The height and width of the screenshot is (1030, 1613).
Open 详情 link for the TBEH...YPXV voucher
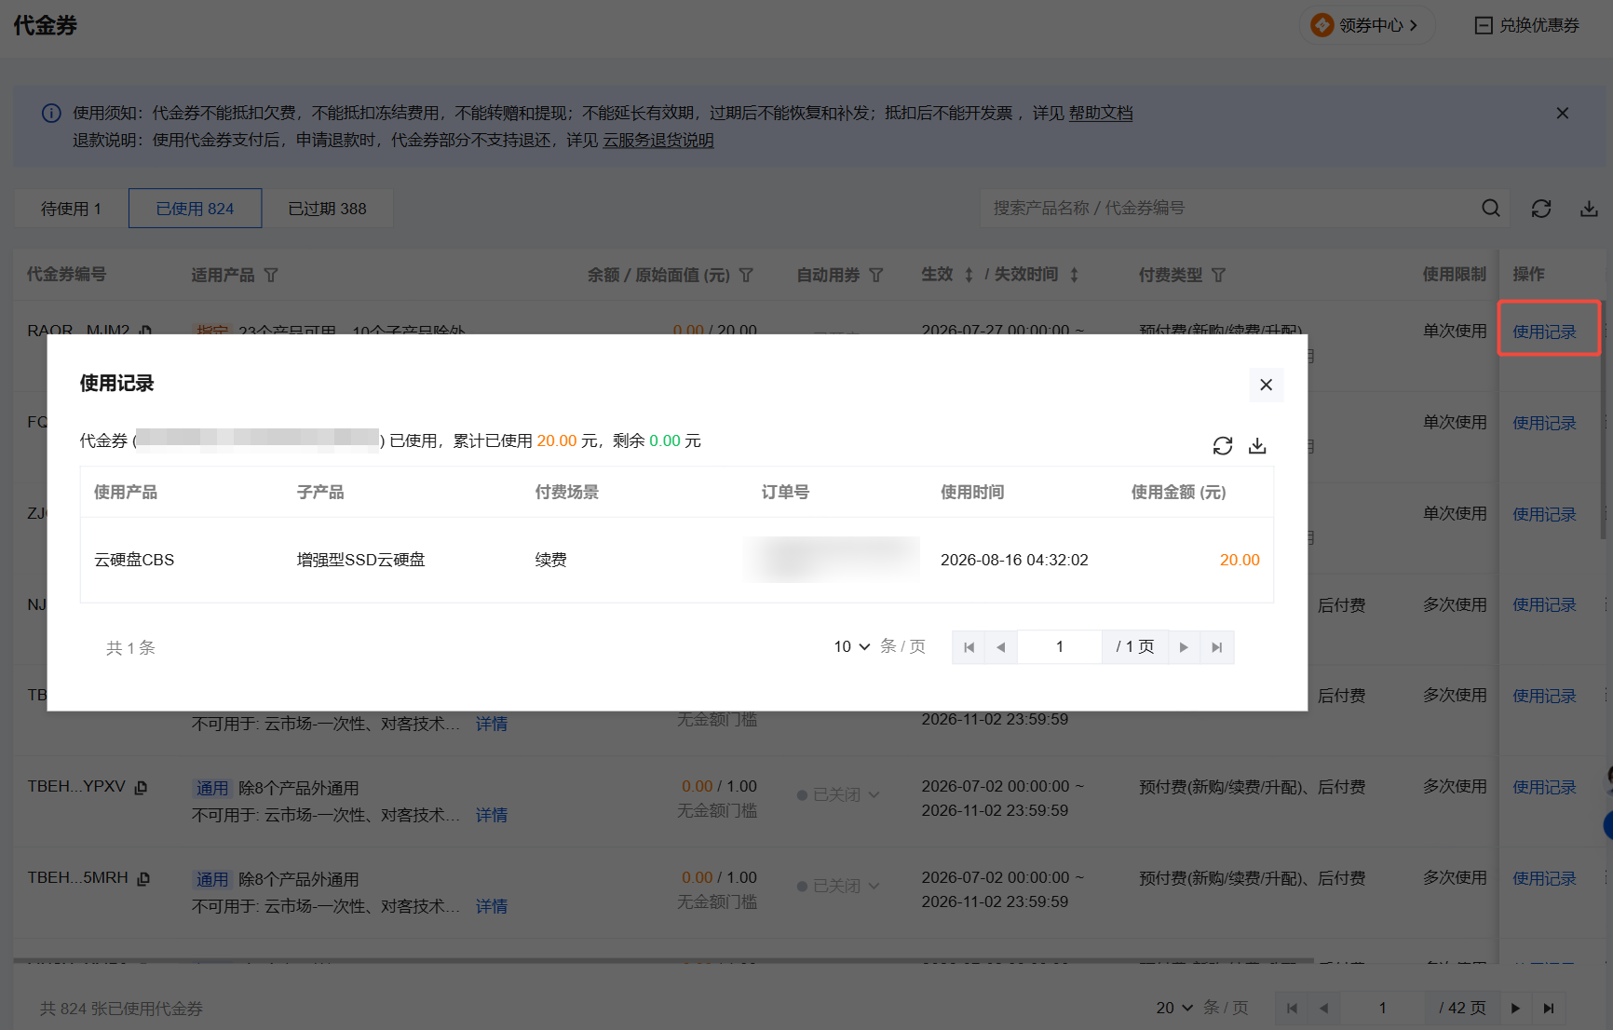coord(492,815)
